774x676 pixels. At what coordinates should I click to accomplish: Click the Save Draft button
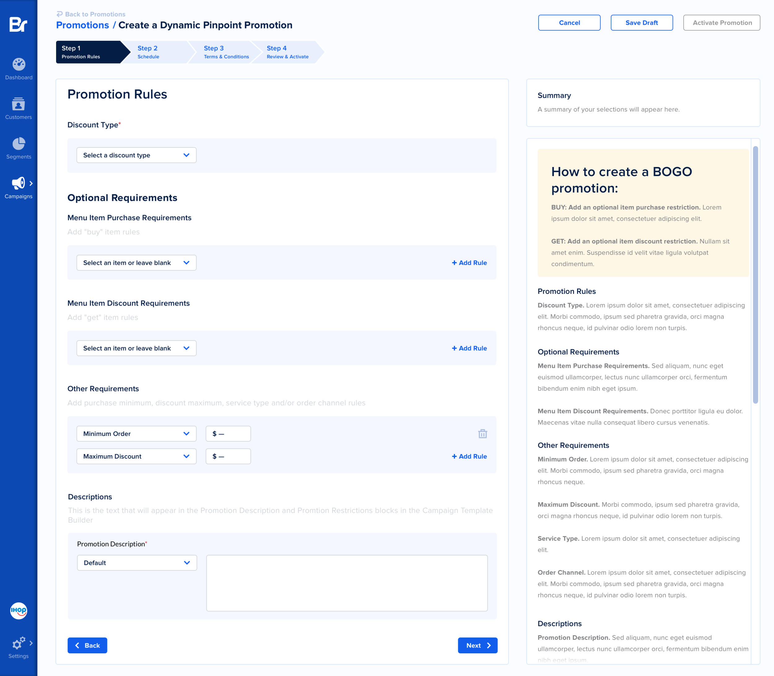point(641,23)
